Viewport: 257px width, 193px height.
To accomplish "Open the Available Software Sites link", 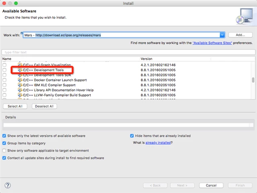I will click(212, 43).
